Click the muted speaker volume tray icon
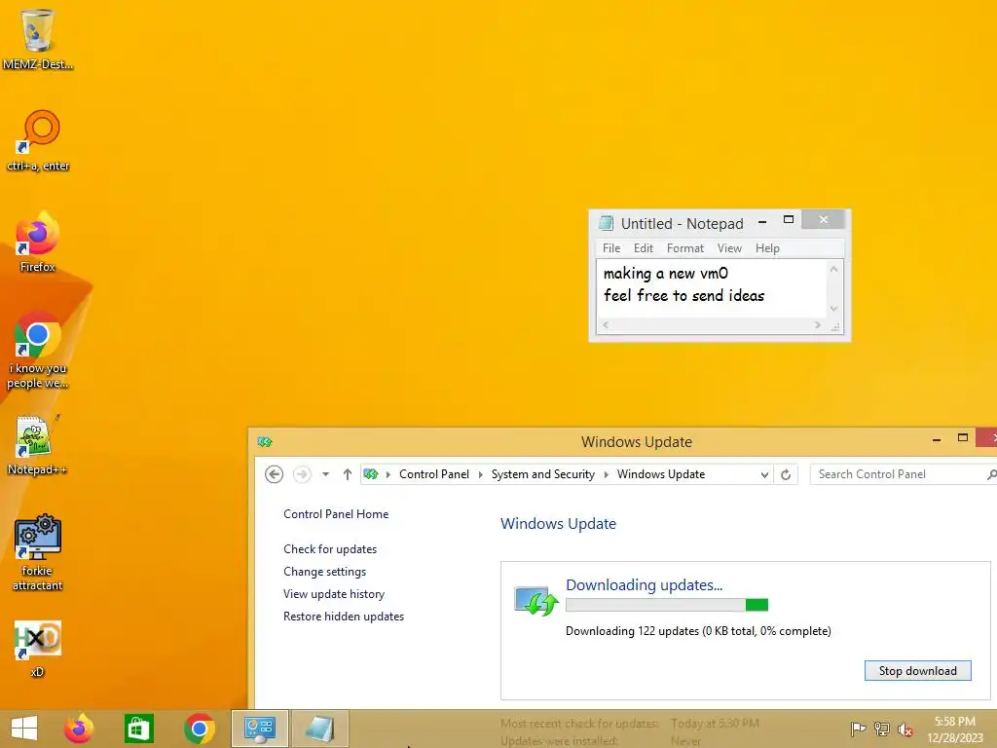Image resolution: width=997 pixels, height=748 pixels. [x=905, y=729]
